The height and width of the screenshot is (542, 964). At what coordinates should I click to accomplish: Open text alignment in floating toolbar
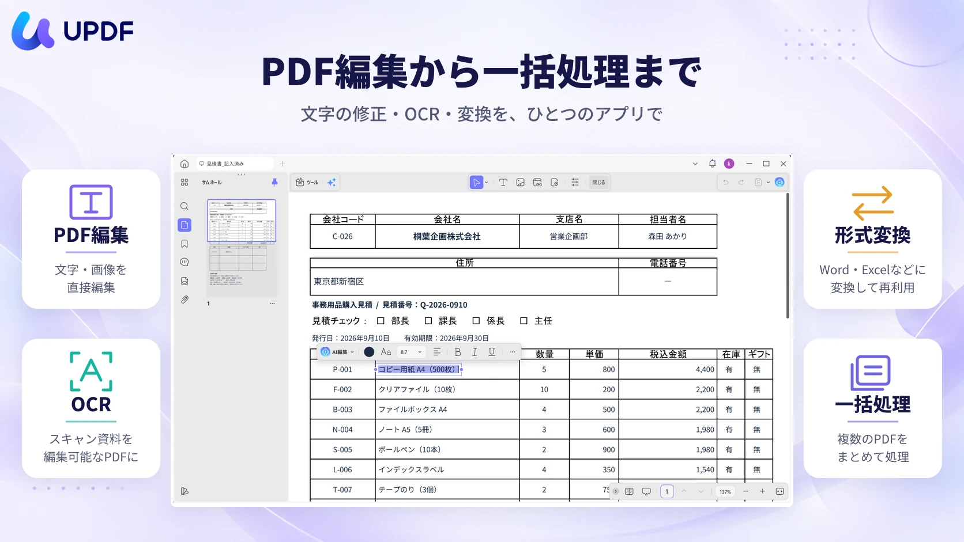click(437, 352)
